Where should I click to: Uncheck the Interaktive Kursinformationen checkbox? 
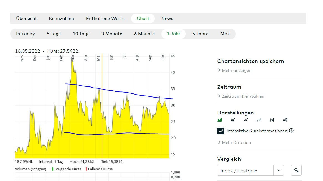pyautogui.click(x=221, y=131)
